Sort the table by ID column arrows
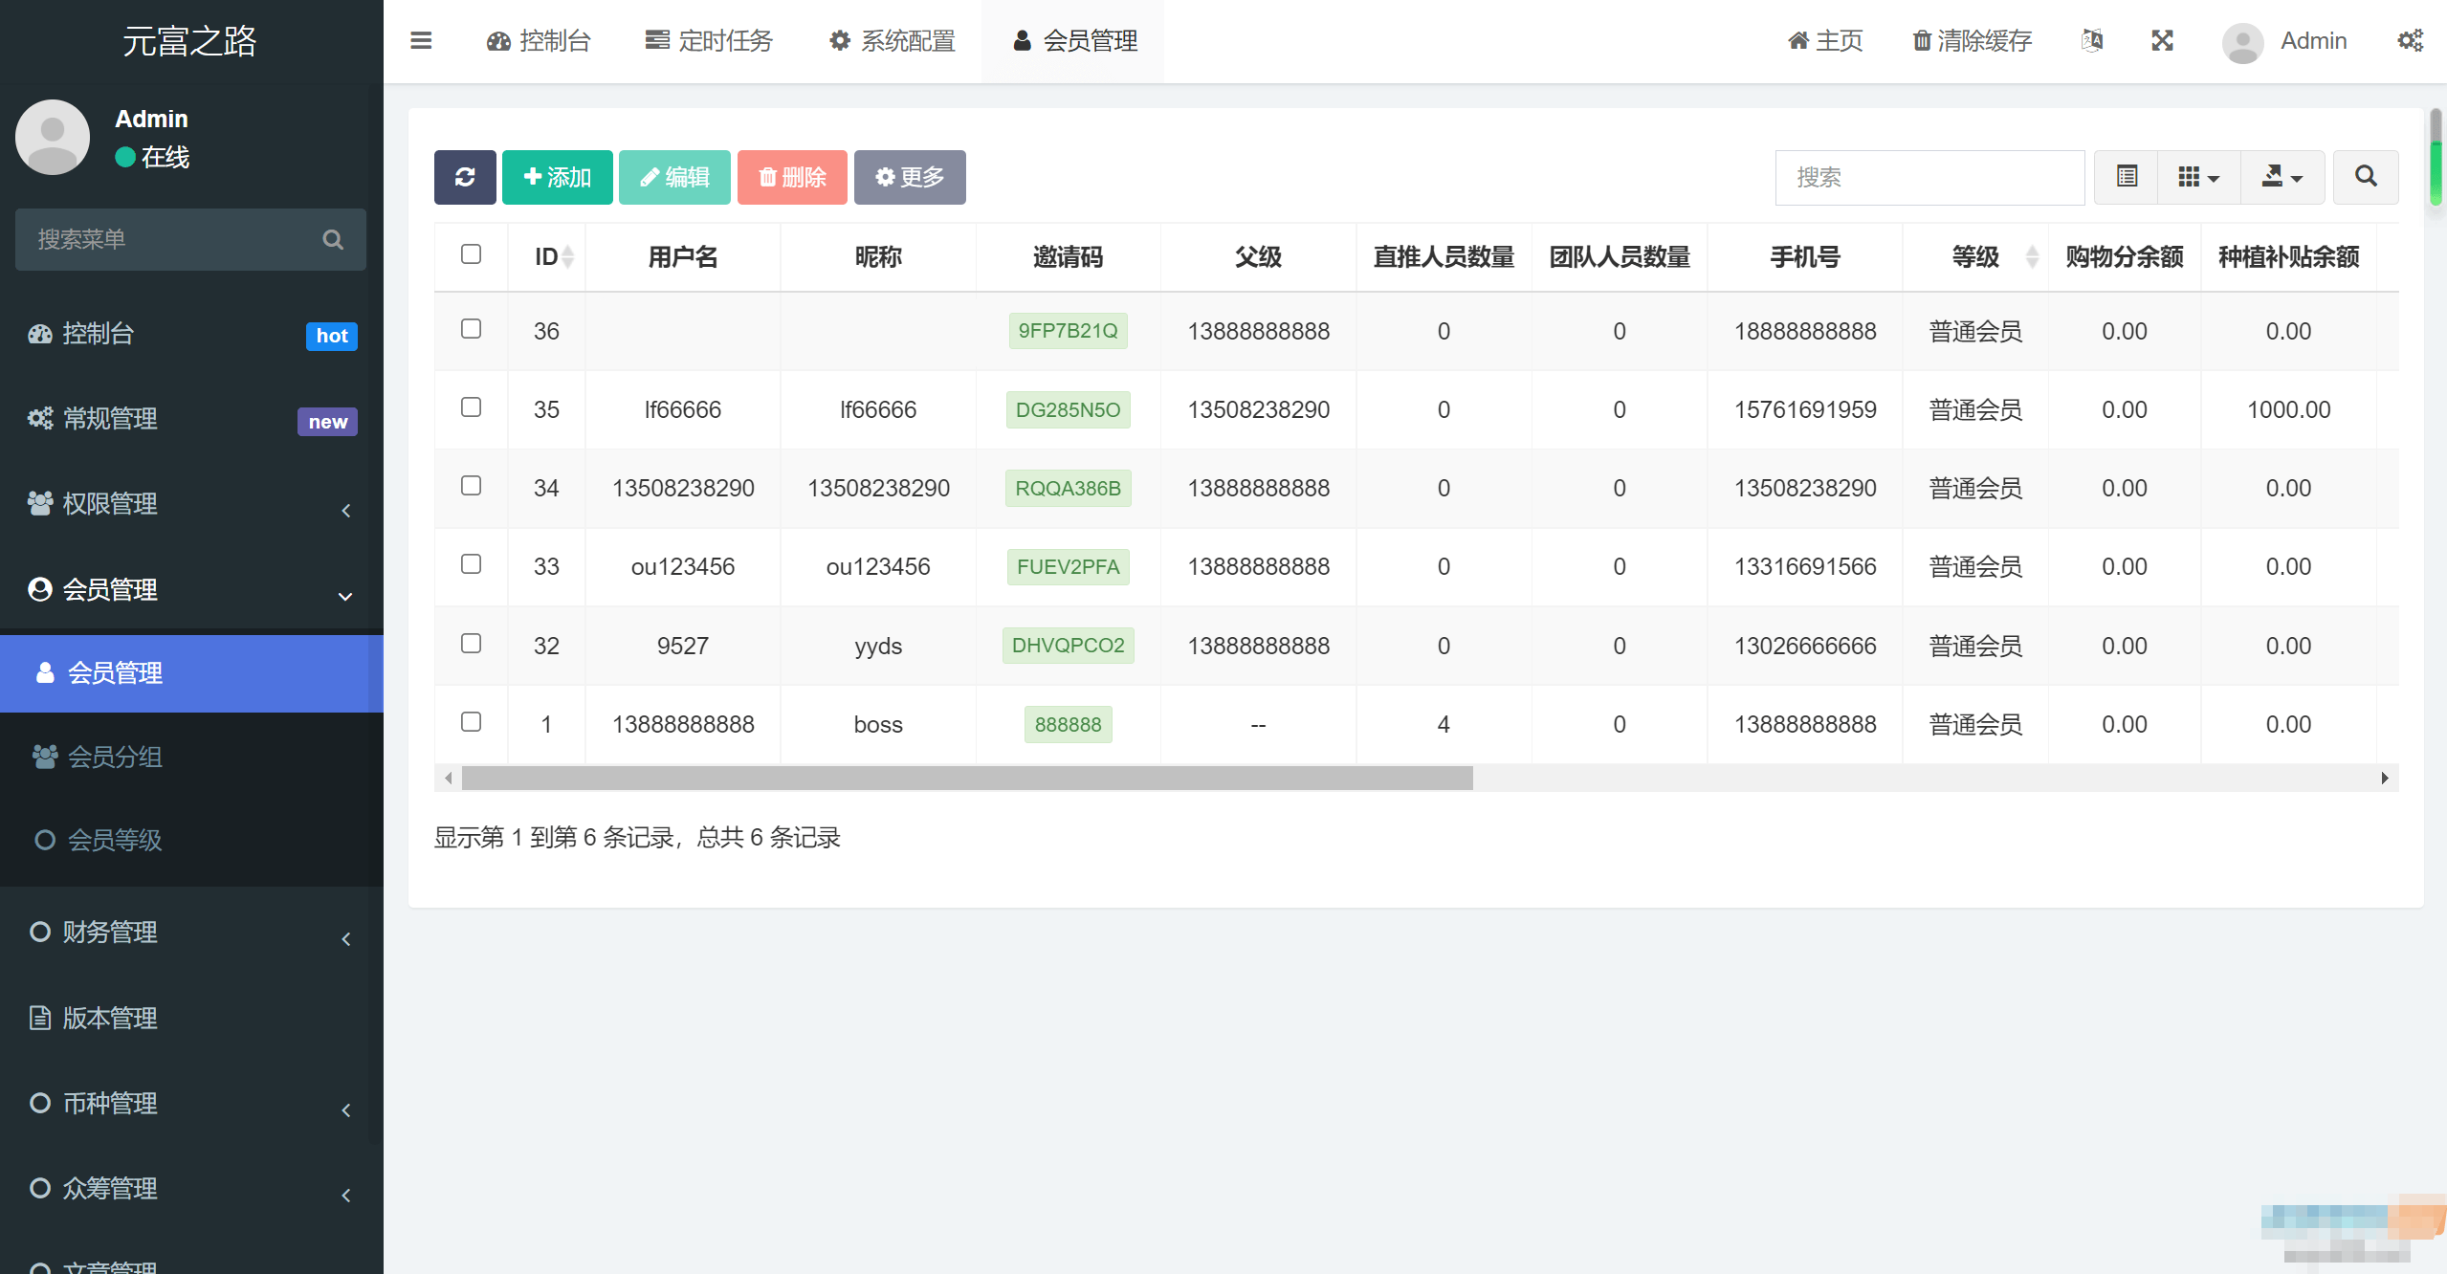2447x1274 pixels. point(568,256)
